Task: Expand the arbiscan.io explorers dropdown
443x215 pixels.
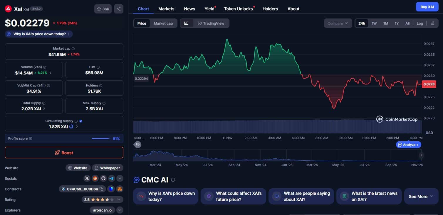Action: pyautogui.click(x=120, y=210)
